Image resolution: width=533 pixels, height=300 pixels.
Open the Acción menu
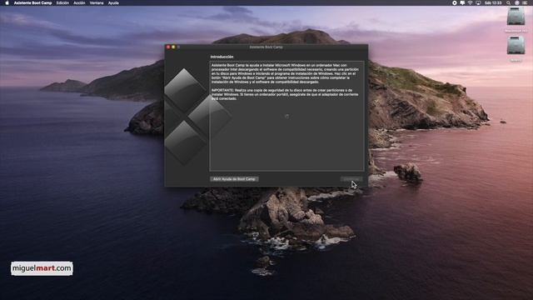click(x=79, y=2)
